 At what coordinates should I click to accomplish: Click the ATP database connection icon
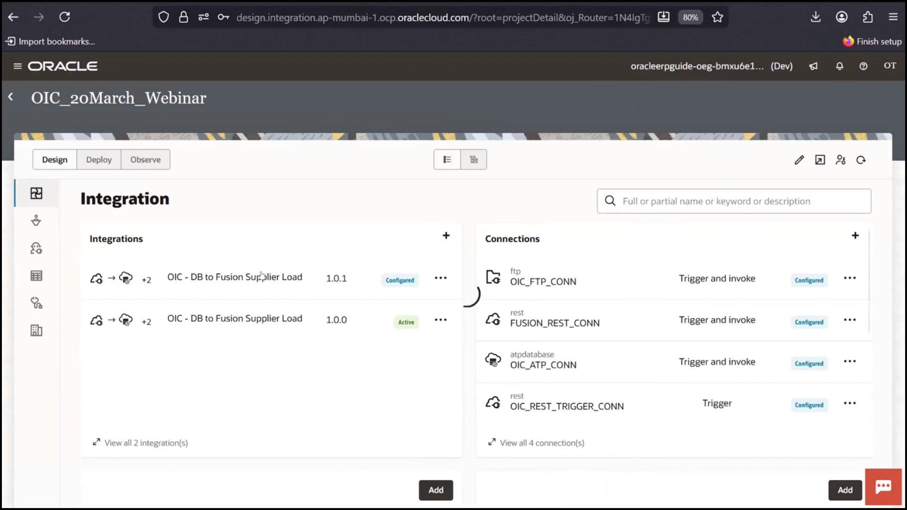coord(493,360)
